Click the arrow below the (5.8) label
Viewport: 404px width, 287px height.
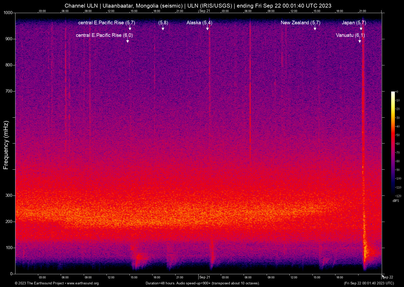[x=163, y=28]
